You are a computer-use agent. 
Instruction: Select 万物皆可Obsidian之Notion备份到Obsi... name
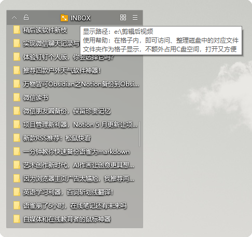[81, 84]
